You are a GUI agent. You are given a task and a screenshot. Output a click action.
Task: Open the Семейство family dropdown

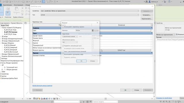90,11
